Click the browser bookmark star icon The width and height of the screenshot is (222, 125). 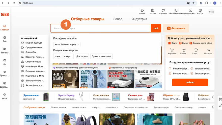click(x=193, y=3)
